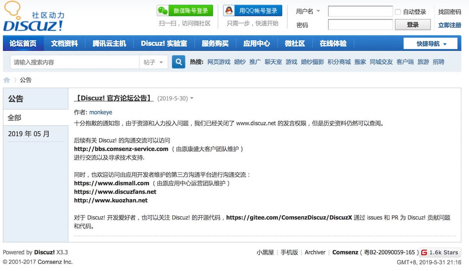Click hot search term 婚纱摄影
The height and width of the screenshot is (271, 469).
[312, 62]
